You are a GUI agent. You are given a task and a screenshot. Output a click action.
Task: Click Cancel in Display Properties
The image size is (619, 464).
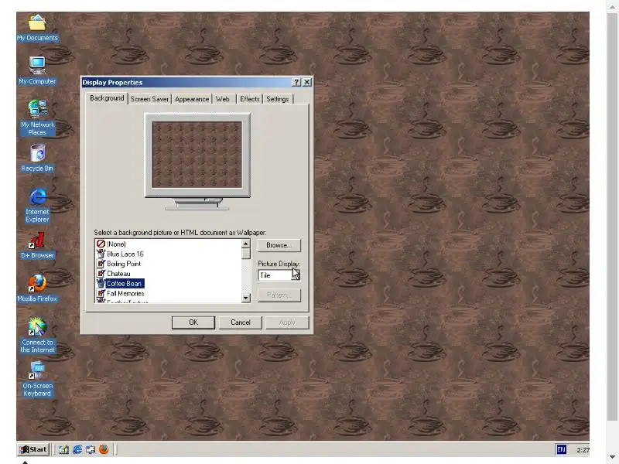coord(241,322)
